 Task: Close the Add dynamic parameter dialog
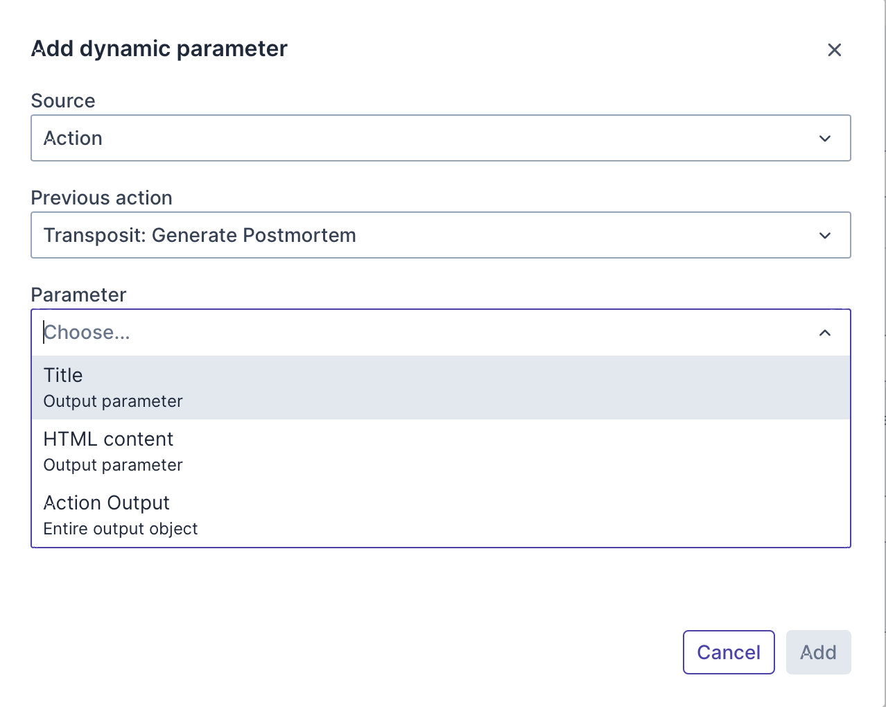(x=834, y=50)
